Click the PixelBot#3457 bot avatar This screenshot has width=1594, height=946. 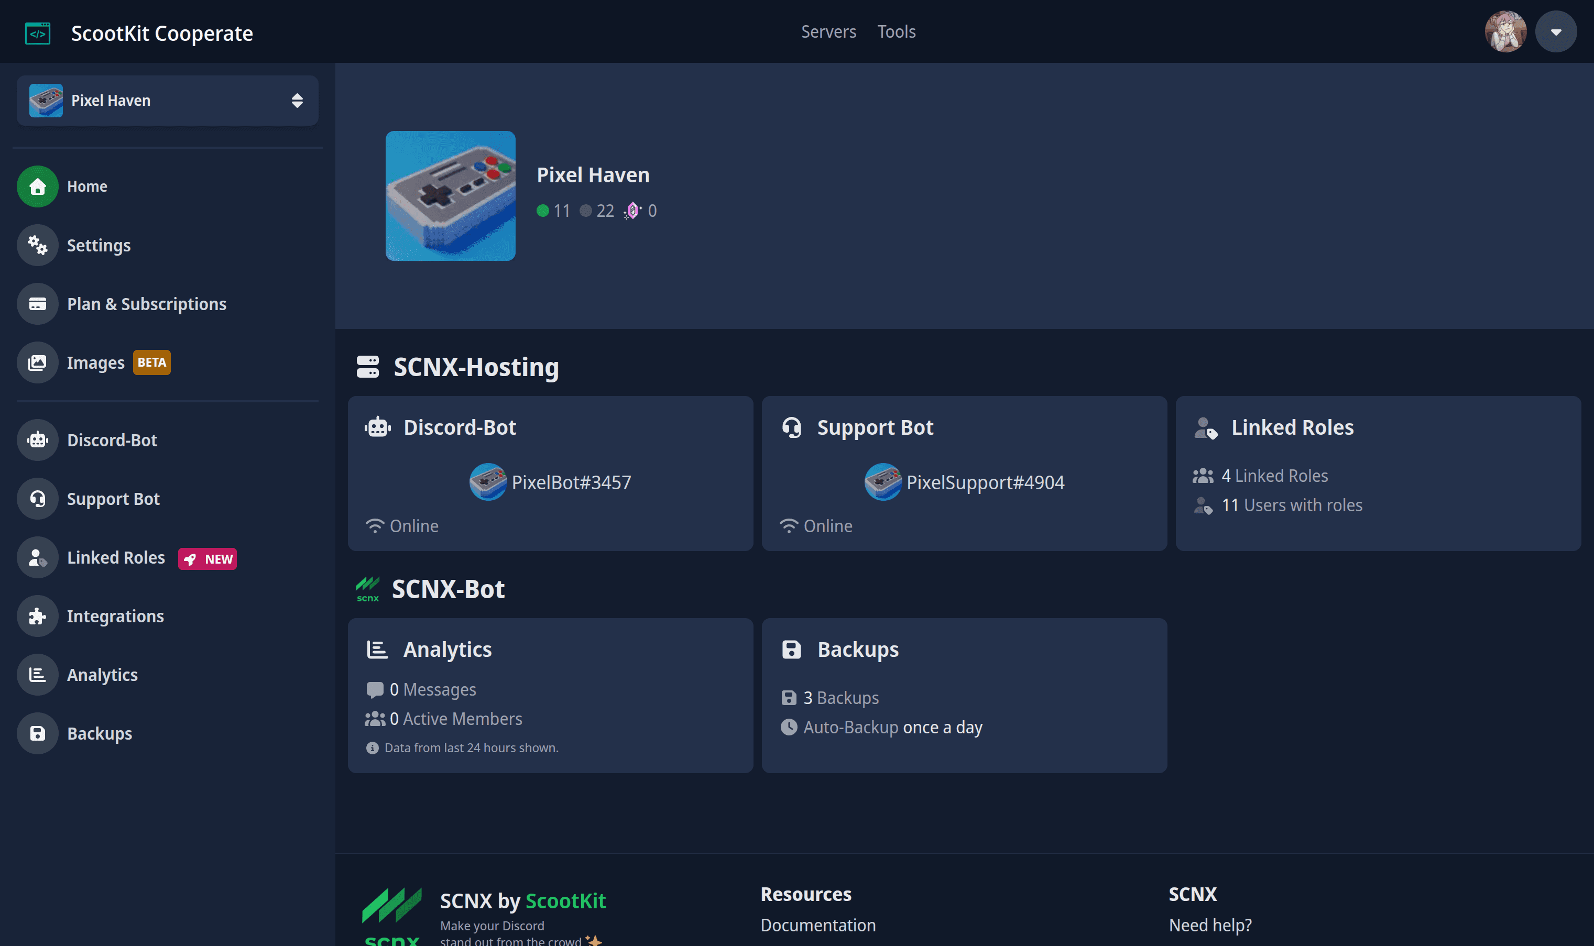point(487,482)
